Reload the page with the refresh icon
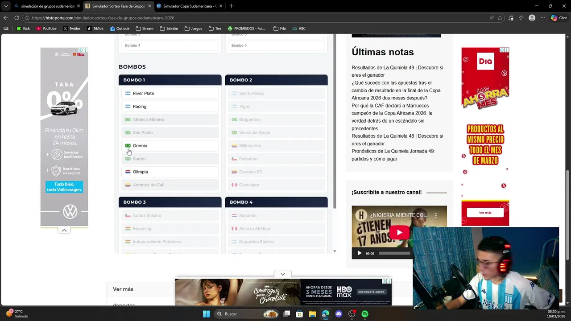Screen dimensions: 571x321 click(x=17, y=18)
